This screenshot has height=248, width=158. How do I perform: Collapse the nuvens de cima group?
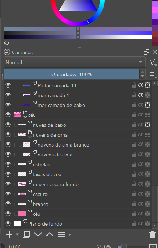click(x=30, y=137)
